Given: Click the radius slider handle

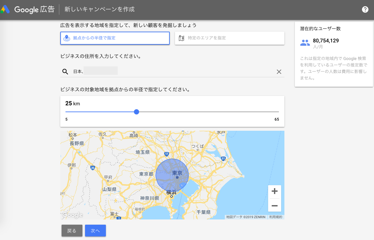Looking at the screenshot, I should point(137,112).
